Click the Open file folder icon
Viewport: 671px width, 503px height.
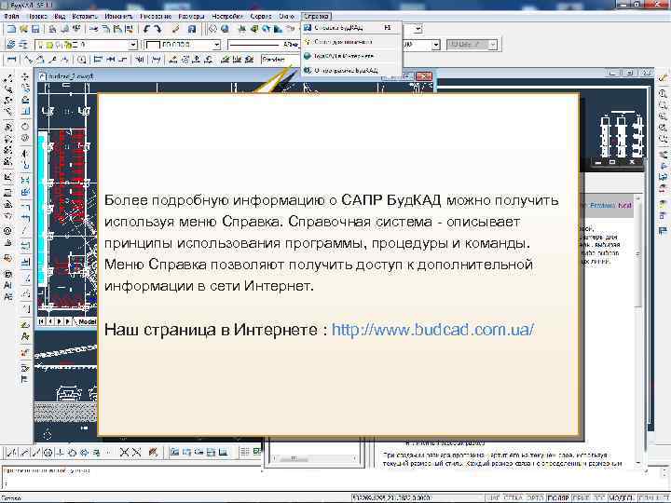pyautogui.click(x=23, y=29)
